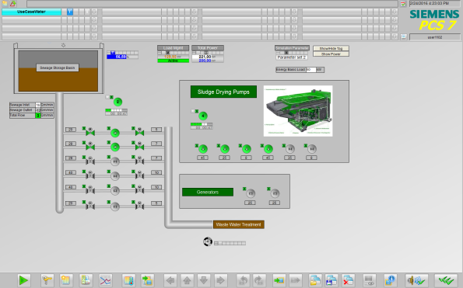The image size is (463, 288).
Task: Click the screen delete icon with red X
Action: tap(348, 280)
